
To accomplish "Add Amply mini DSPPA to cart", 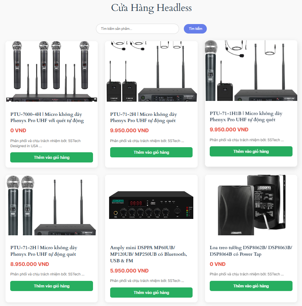I will coord(151,293).
